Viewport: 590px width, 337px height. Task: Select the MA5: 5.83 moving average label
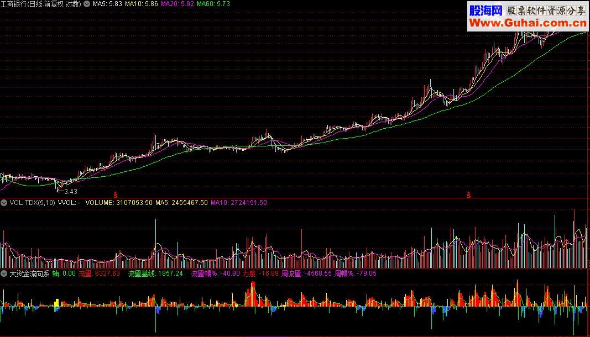click(x=107, y=4)
